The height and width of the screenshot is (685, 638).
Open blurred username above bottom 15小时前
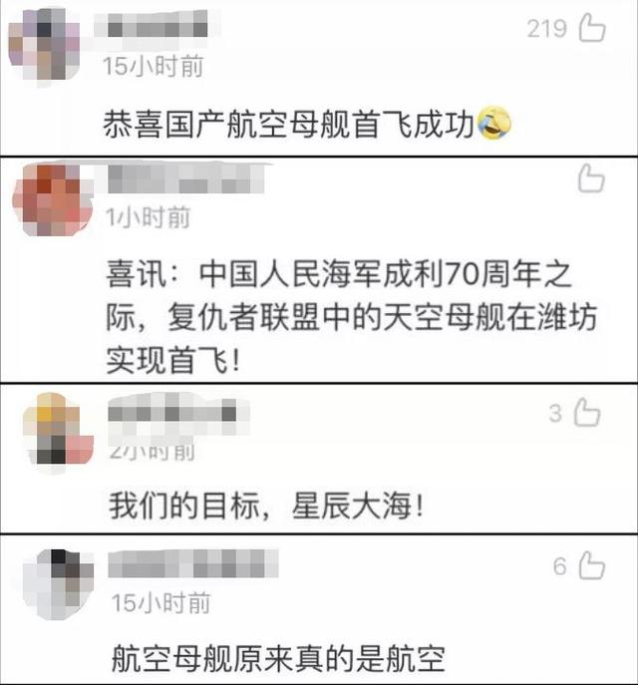tap(193, 564)
